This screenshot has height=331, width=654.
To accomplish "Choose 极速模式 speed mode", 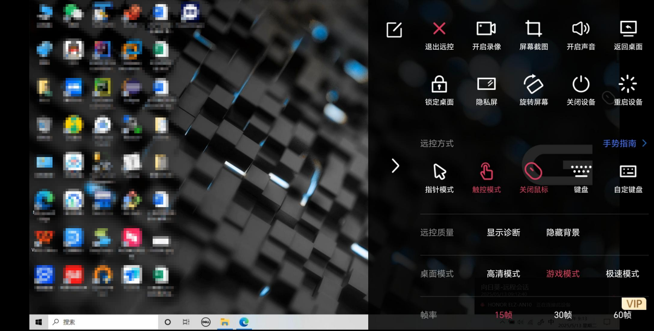I will pos(622,274).
